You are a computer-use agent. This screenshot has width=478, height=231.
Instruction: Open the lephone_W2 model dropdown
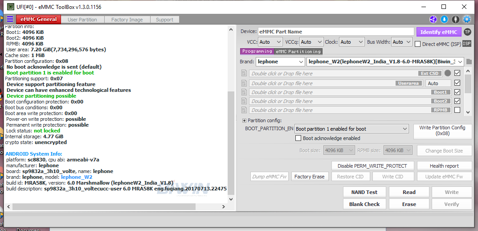click(x=385, y=62)
